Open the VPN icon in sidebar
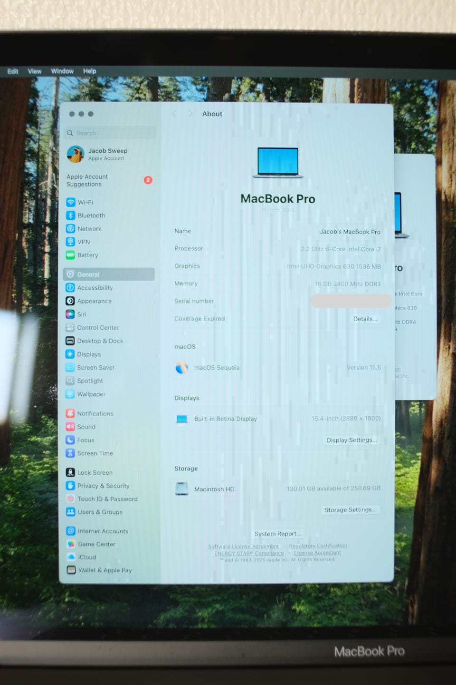 click(x=70, y=242)
